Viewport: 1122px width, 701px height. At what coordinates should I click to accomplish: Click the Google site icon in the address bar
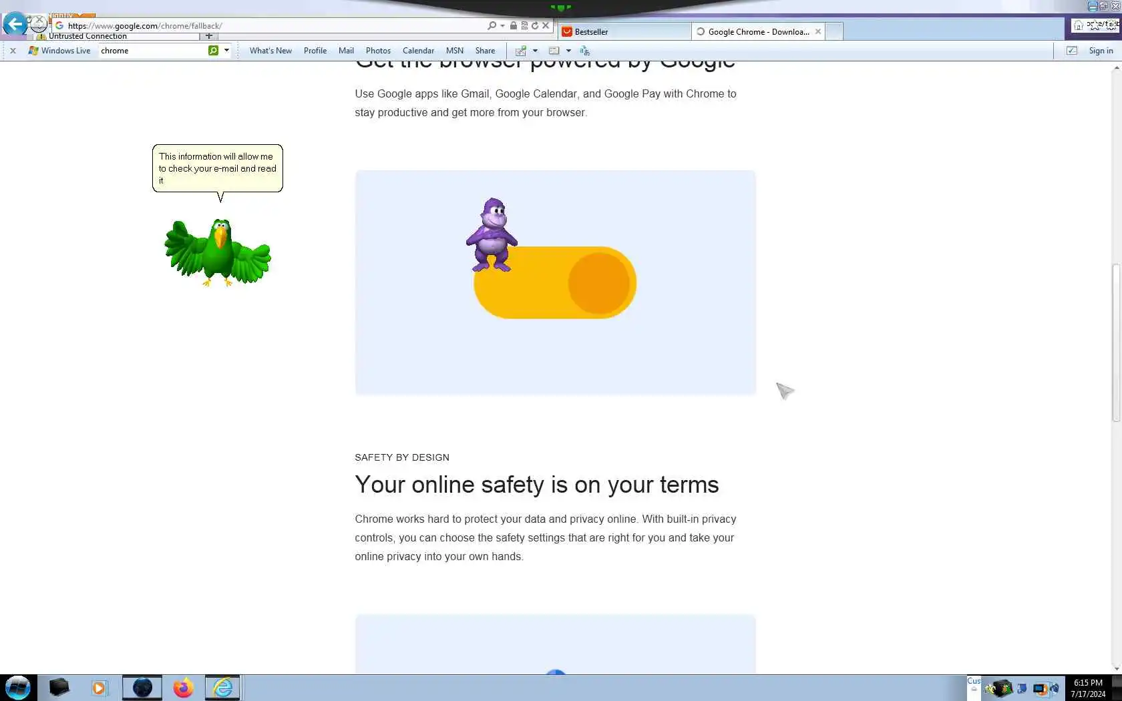tap(59, 25)
